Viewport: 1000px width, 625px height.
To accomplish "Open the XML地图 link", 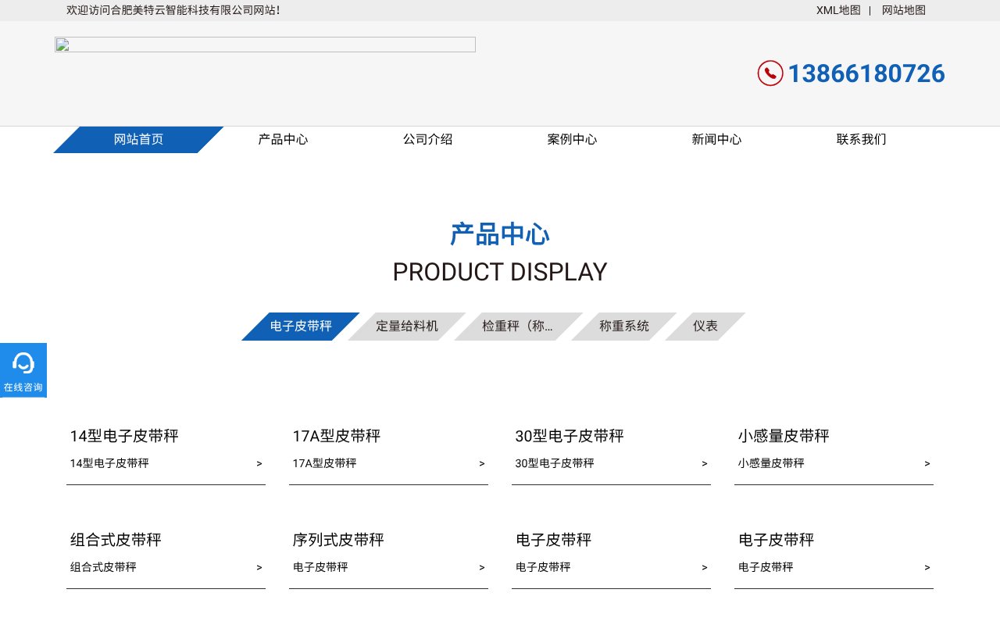I will coord(838,10).
